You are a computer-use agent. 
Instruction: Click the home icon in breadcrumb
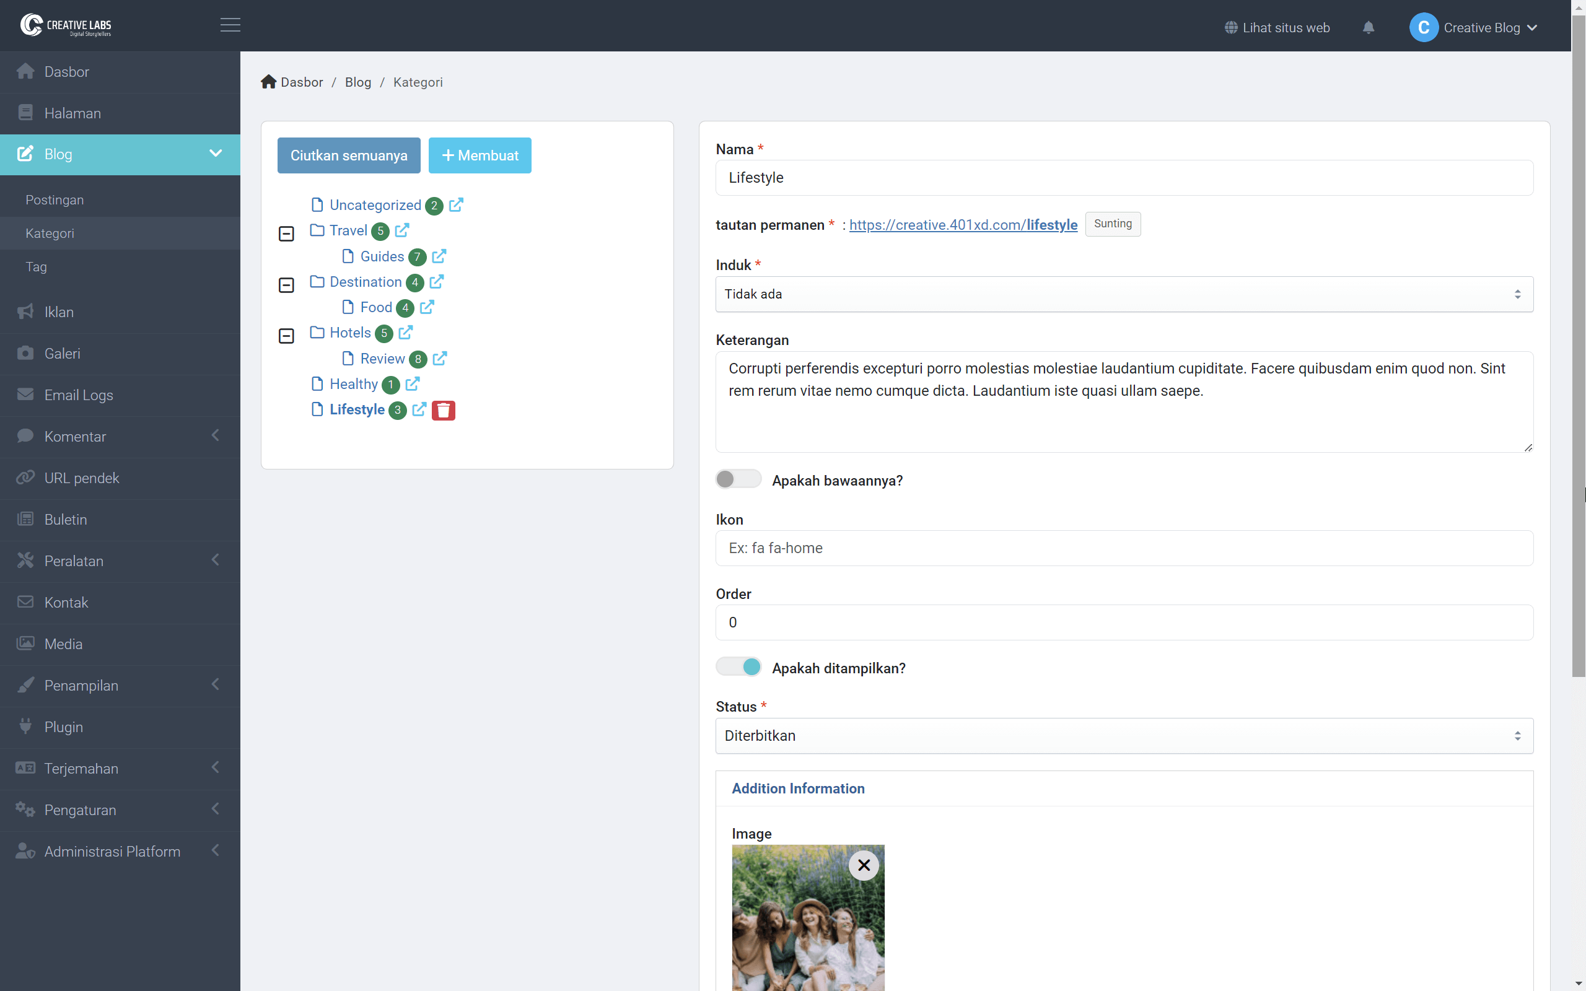pyautogui.click(x=268, y=82)
